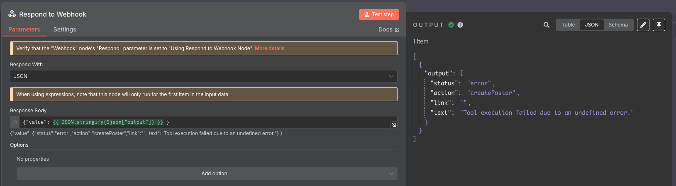Follow the More details link

[270, 48]
